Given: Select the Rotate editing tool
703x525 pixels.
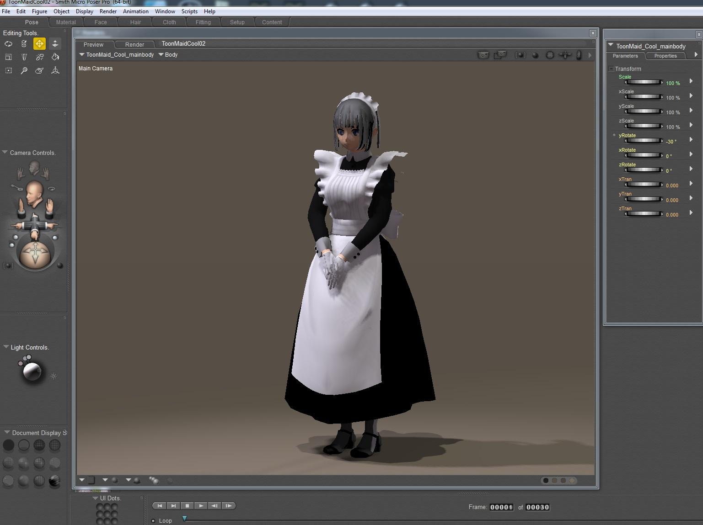Looking at the screenshot, I should (8, 44).
